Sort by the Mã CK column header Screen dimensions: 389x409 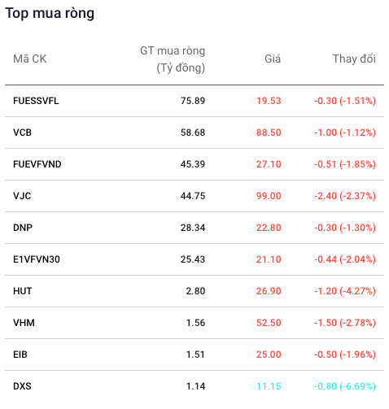pyautogui.click(x=30, y=59)
